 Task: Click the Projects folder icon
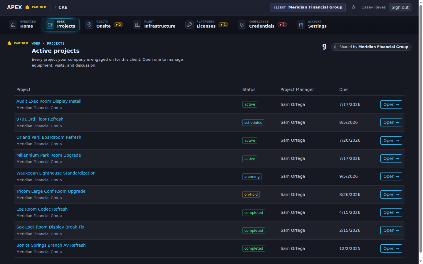coord(50,25)
